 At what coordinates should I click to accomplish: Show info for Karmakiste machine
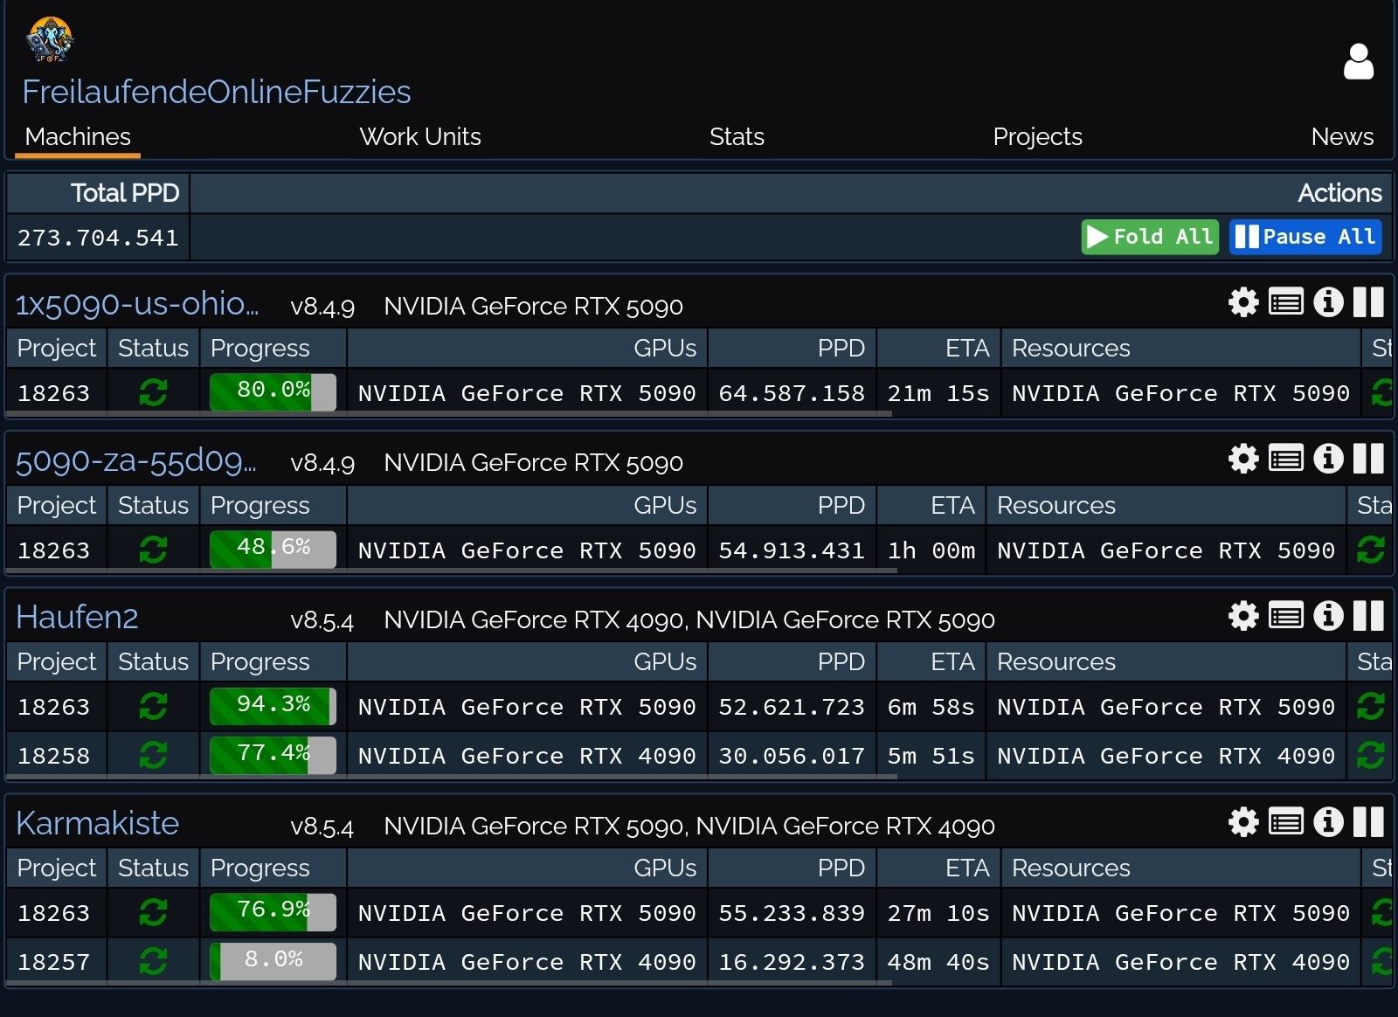pos(1328,822)
